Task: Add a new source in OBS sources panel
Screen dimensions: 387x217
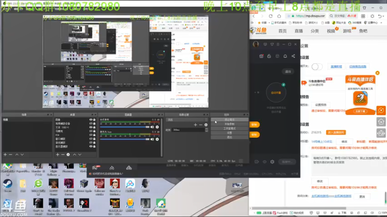Action: click(58, 154)
